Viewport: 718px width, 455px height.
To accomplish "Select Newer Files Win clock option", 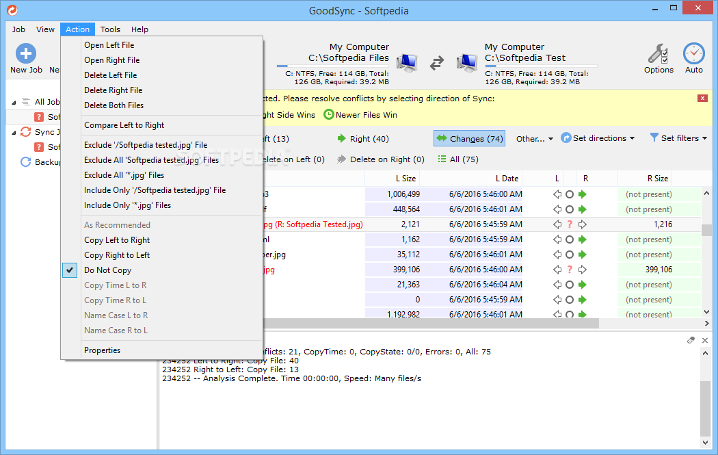I will [360, 114].
